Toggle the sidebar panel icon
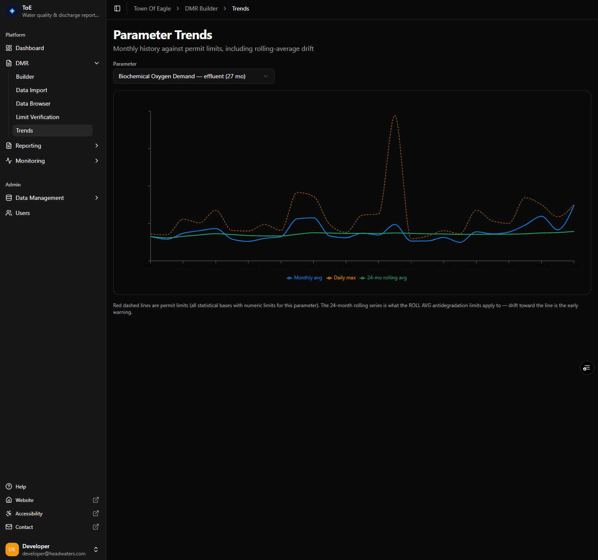Screen dimensions: 598x560 coord(117,8)
